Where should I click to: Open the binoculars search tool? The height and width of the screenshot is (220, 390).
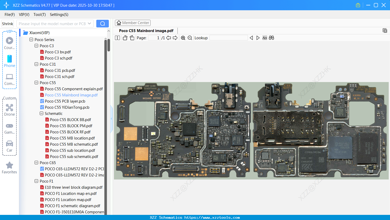[271, 38]
